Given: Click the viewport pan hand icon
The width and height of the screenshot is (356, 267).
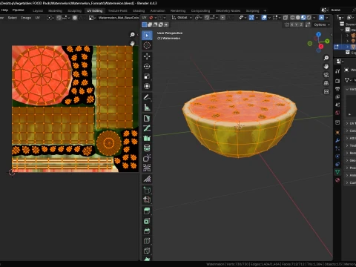Looking at the screenshot, I should 326,66.
